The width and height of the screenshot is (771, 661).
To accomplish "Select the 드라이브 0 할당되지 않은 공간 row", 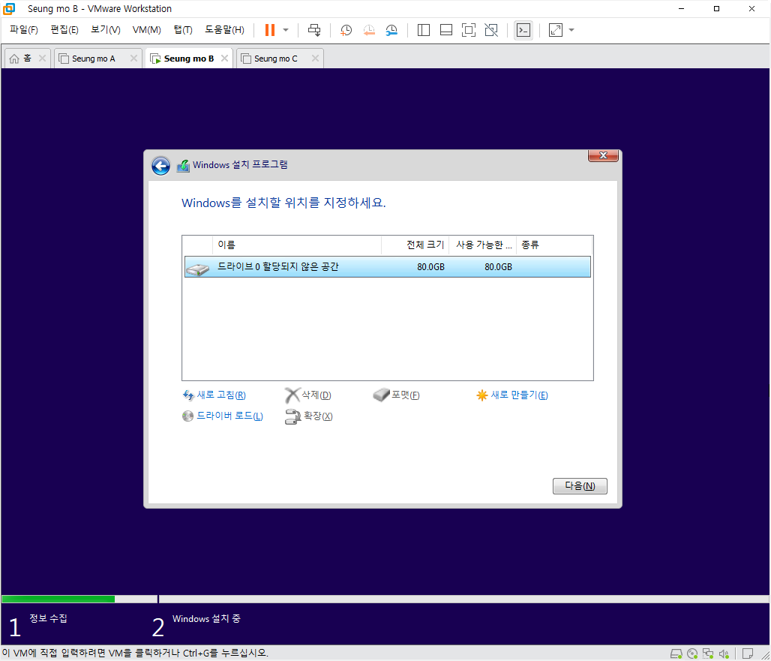I will click(x=388, y=266).
